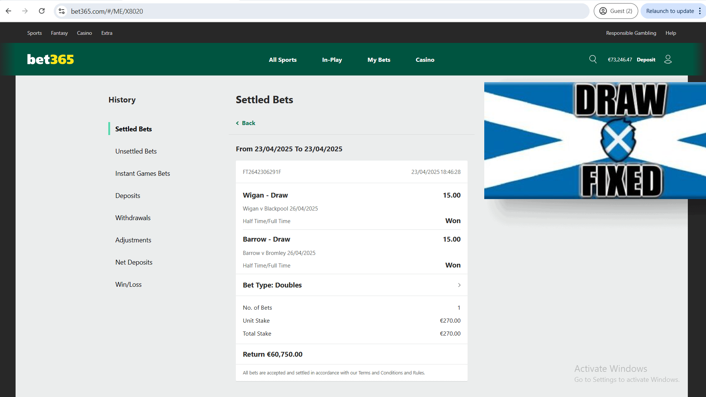Click the Terms and Conditions footnote
Image resolution: width=706 pixels, height=397 pixels.
coord(334,373)
